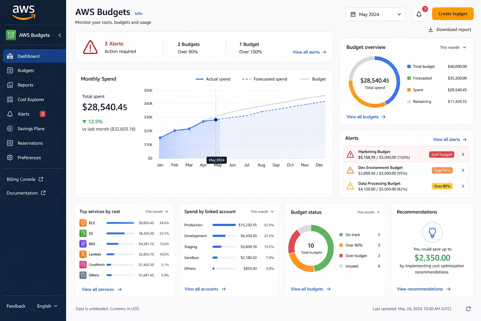
Task: Click the S3 service icon
Action: coord(83,233)
